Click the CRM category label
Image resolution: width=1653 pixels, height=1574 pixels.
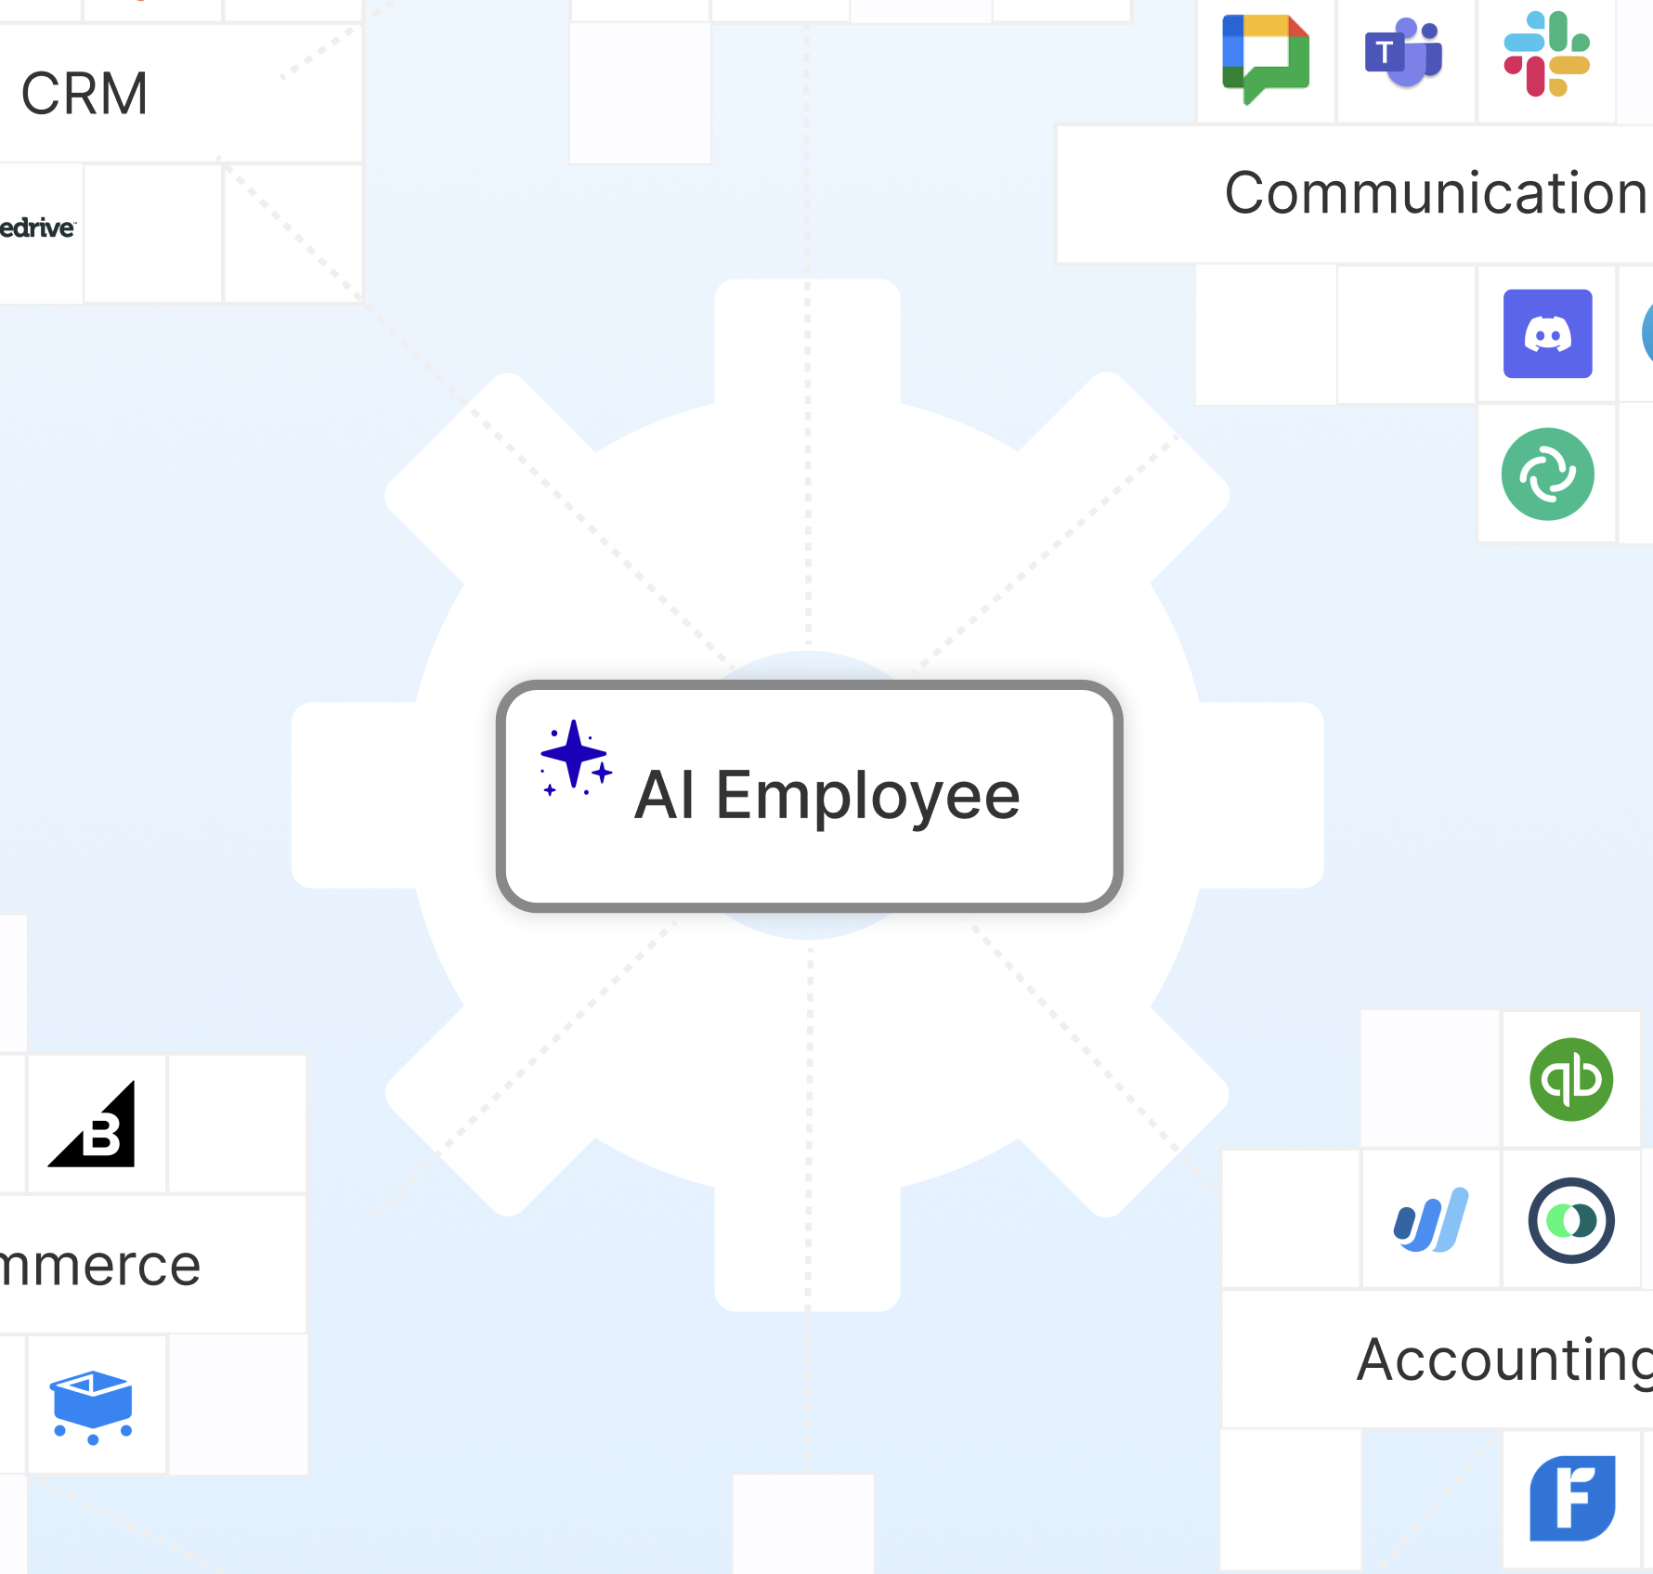[x=85, y=94]
